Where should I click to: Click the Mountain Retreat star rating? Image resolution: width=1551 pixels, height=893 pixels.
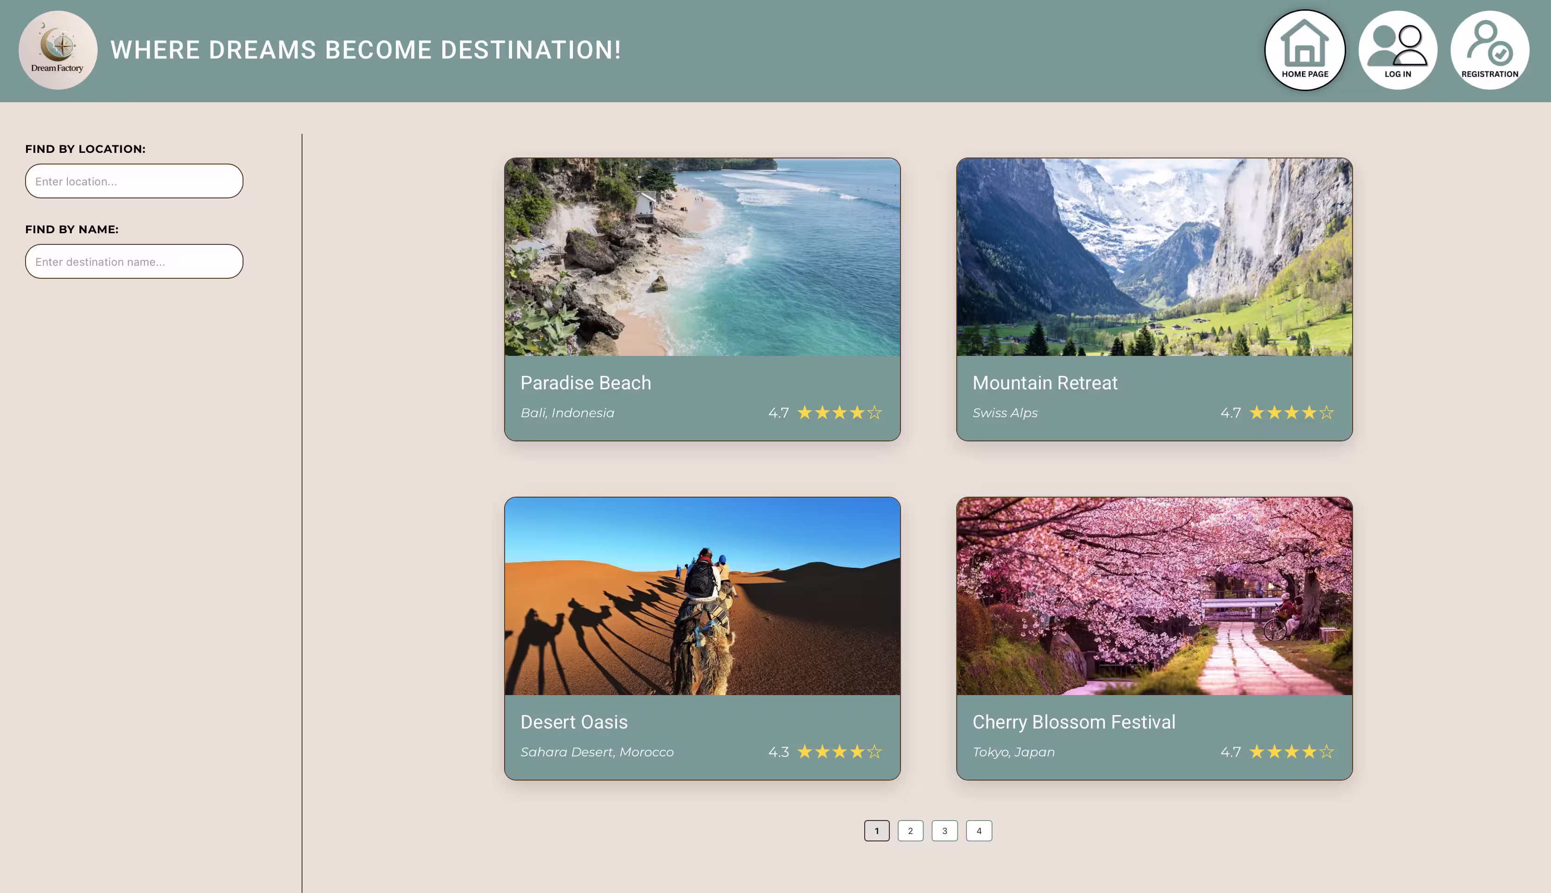1291,413
